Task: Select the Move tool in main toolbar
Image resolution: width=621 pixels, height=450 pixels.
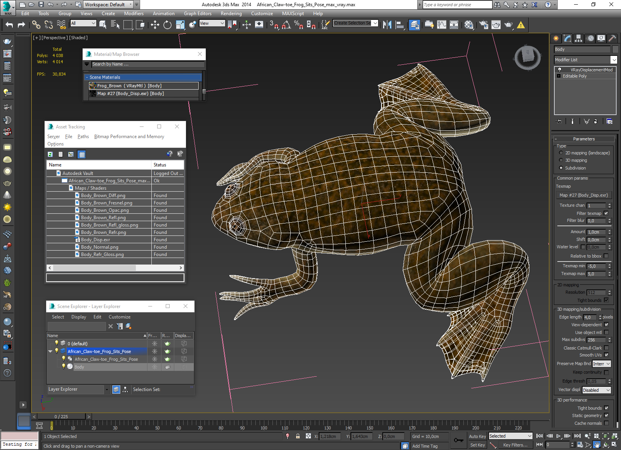Action: [x=155, y=25]
